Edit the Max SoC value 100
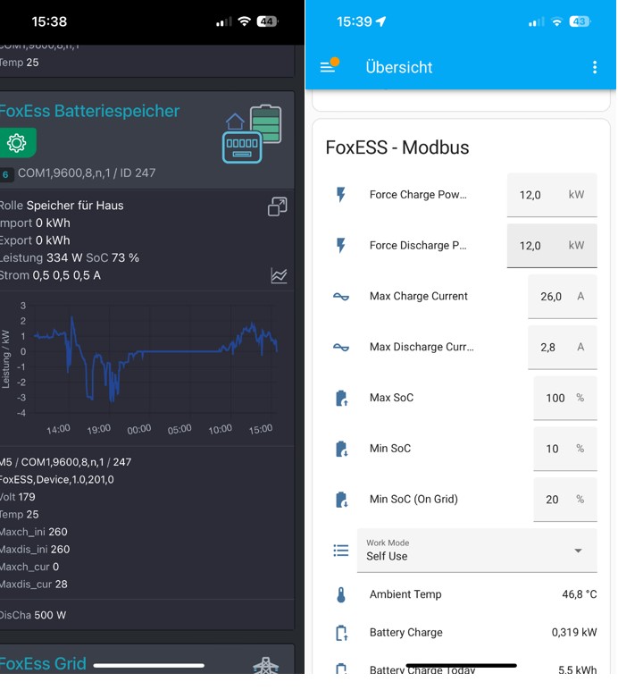 click(x=565, y=398)
